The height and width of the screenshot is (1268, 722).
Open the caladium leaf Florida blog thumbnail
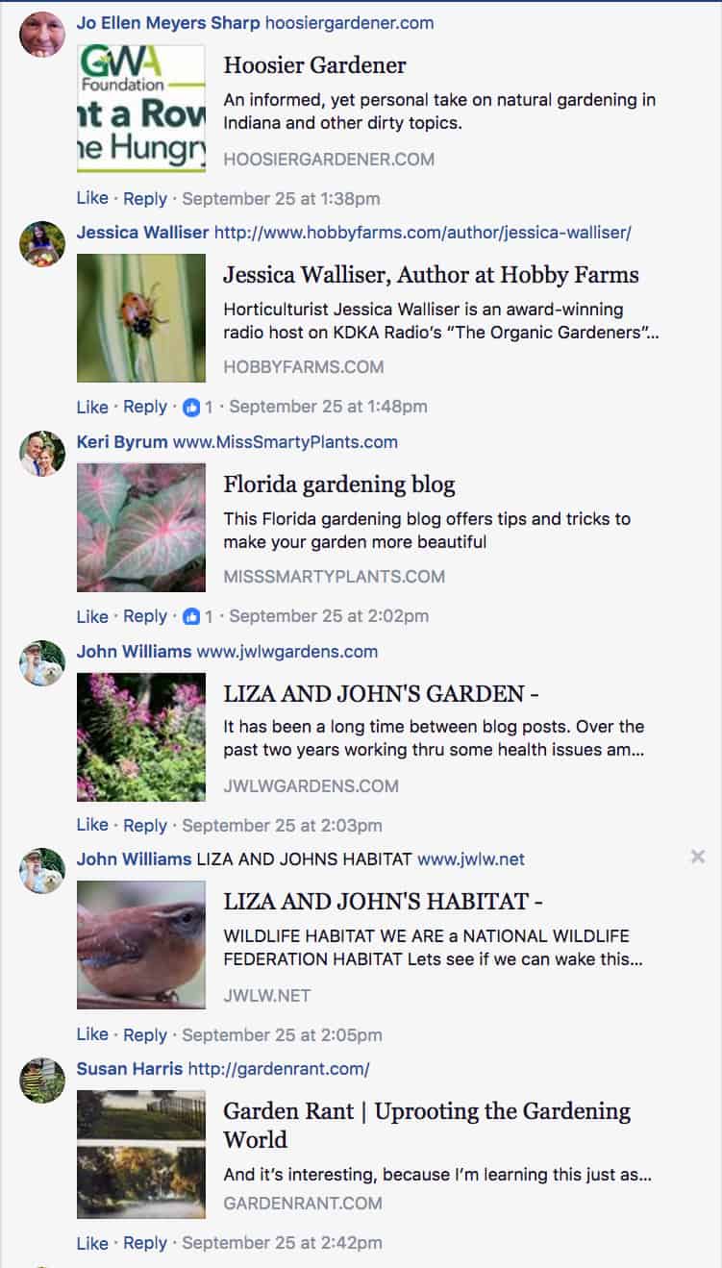141,528
